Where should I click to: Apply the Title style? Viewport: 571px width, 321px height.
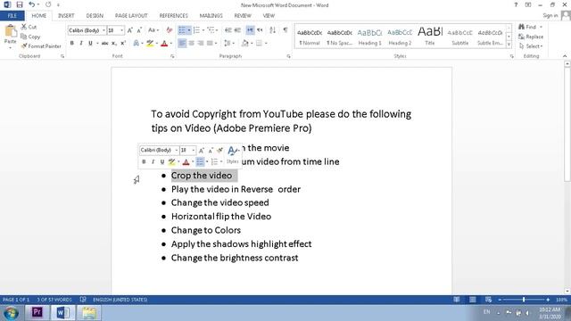point(430,37)
